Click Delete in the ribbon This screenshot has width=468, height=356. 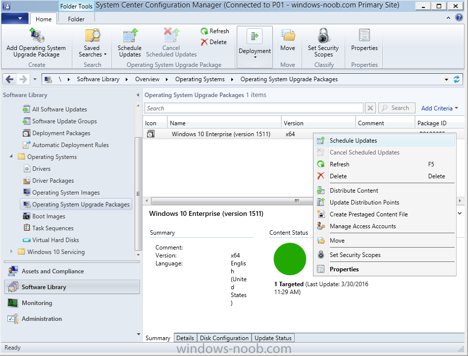pyautogui.click(x=214, y=42)
